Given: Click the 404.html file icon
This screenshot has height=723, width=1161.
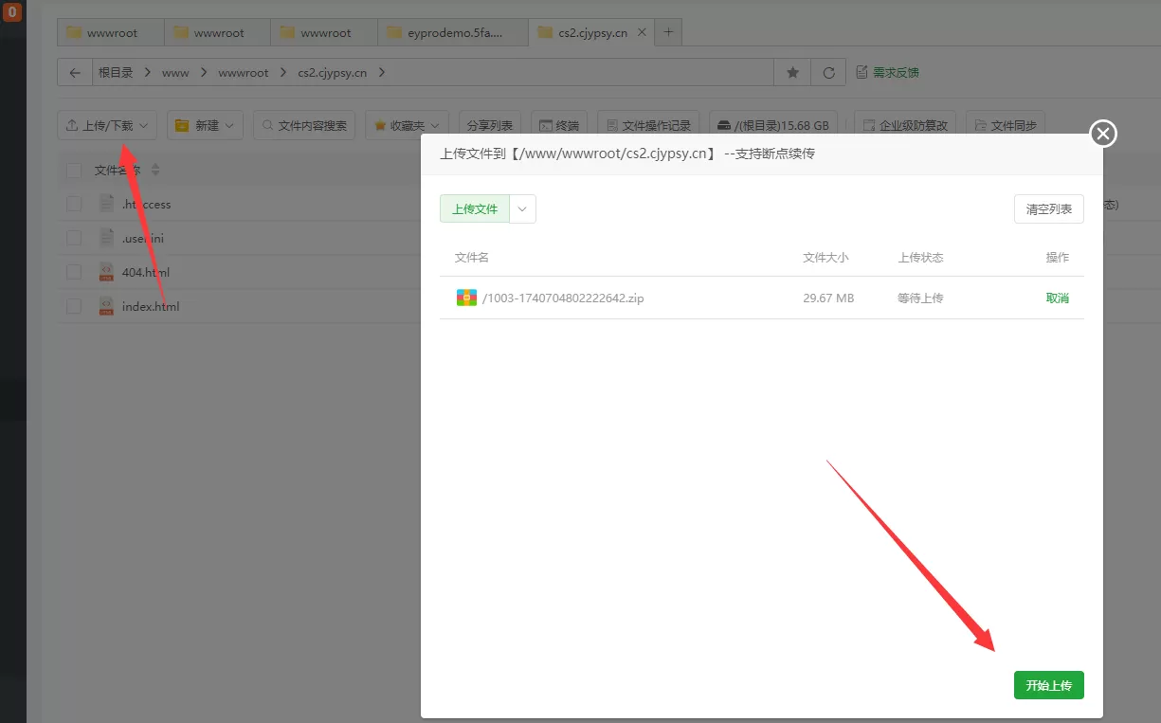Looking at the screenshot, I should click(x=106, y=272).
